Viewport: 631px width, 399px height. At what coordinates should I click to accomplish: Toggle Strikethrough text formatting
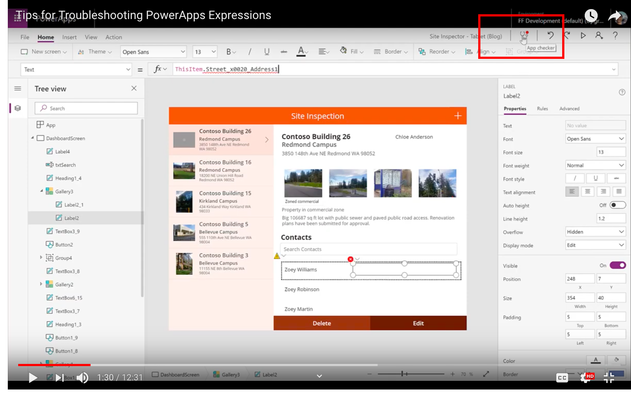tap(284, 52)
